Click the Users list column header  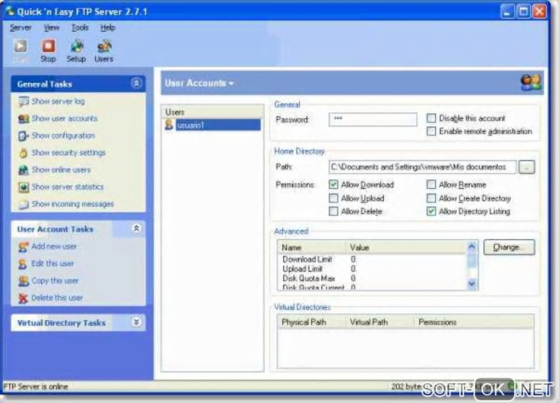(x=213, y=112)
